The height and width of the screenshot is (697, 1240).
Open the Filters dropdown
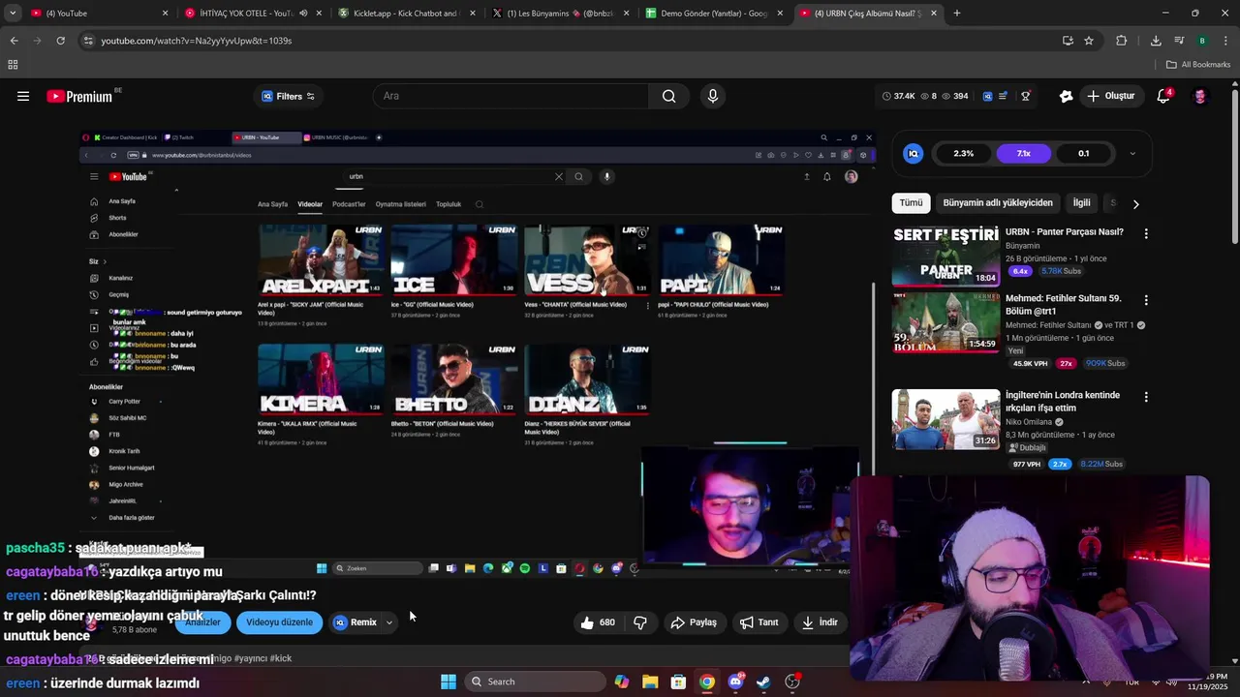click(289, 96)
